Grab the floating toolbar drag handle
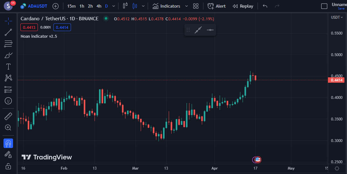Image resolution: width=347 pixels, height=174 pixels. (188, 30)
